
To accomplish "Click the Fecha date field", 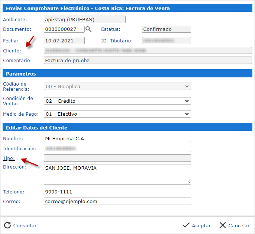I will 64,41.
